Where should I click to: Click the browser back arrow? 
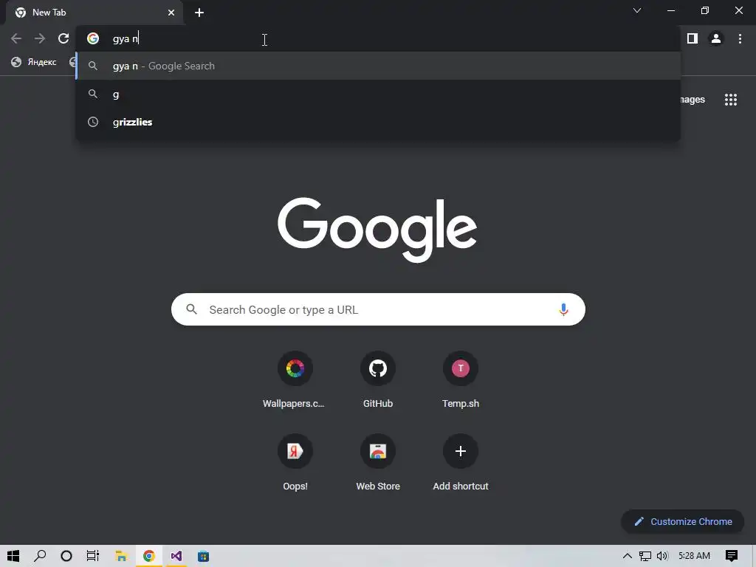(x=16, y=38)
